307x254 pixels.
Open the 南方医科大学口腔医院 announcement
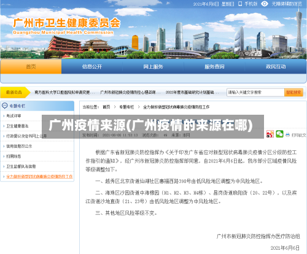pyautogui.click(x=64, y=93)
